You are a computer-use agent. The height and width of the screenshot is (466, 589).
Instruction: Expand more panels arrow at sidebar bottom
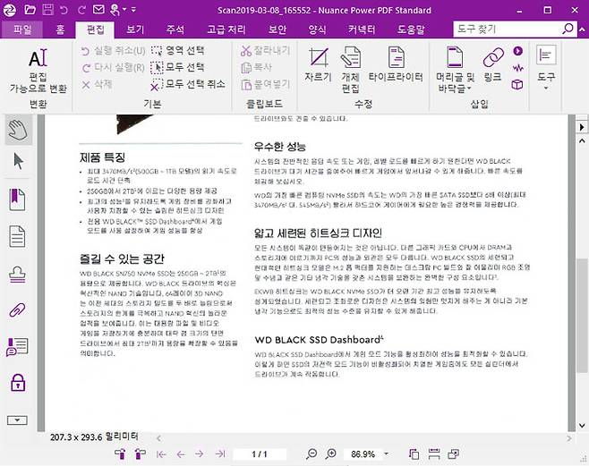click(17, 420)
